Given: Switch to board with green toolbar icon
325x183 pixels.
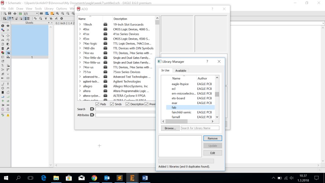Looking at the screenshot, I should click(20, 14).
